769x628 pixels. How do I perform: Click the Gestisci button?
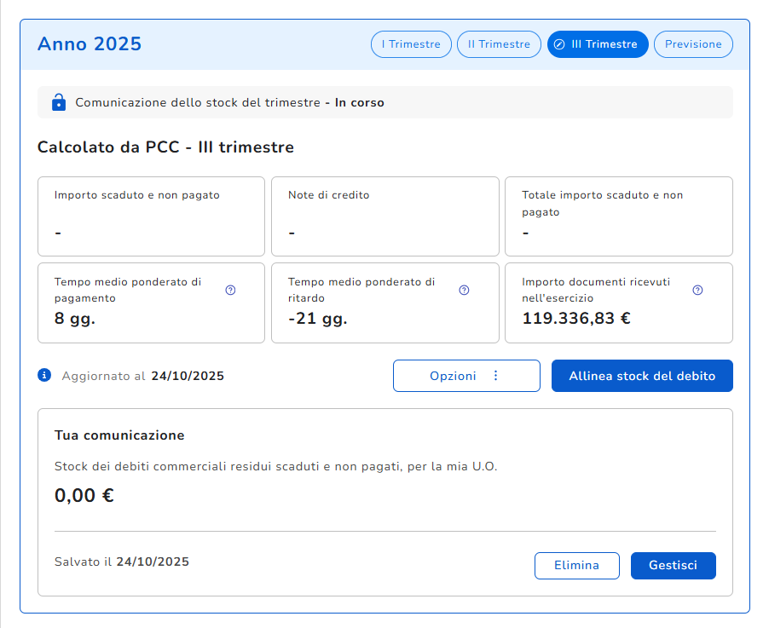673,566
